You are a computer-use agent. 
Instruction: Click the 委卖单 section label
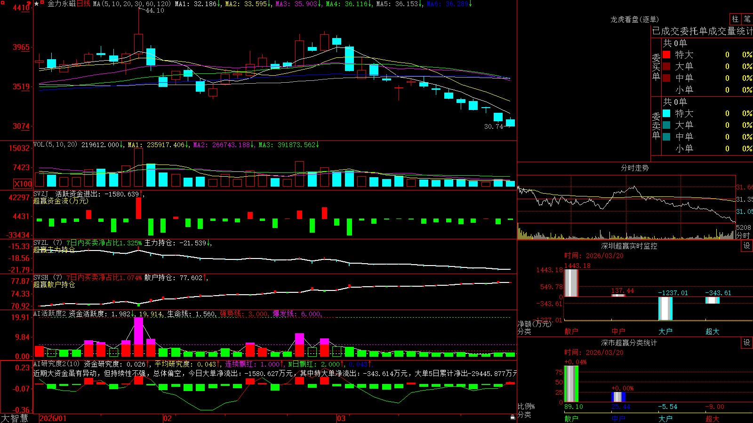click(656, 125)
